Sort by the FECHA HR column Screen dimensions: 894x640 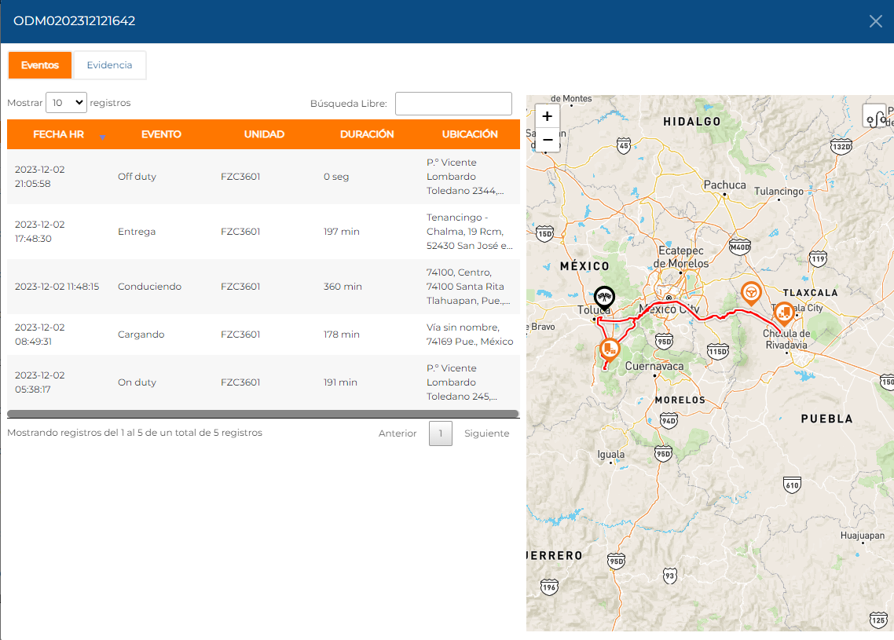click(59, 134)
